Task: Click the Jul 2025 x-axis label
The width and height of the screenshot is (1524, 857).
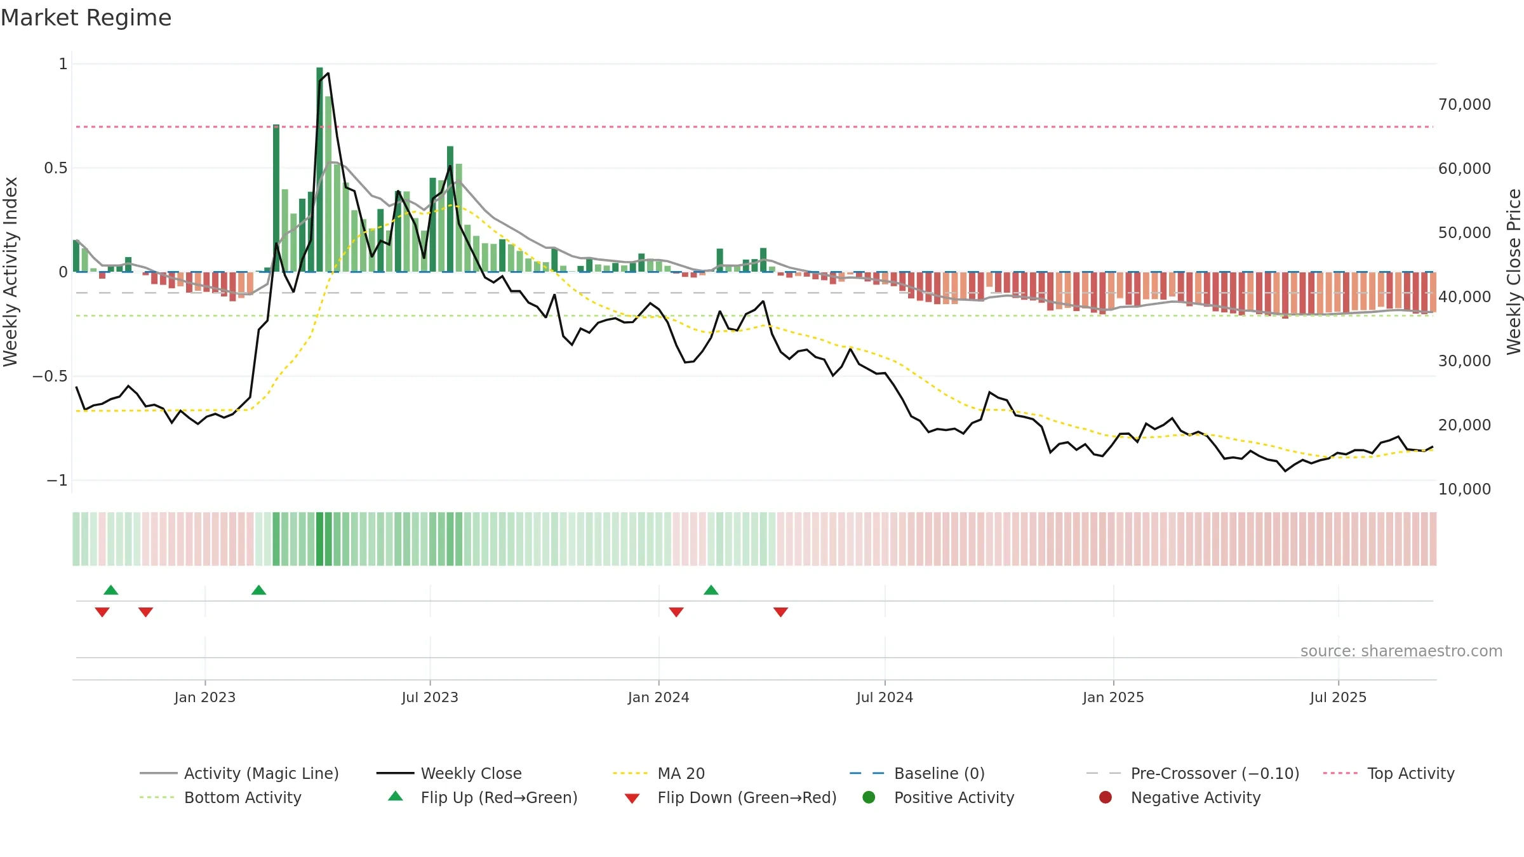Action: coord(1338,697)
